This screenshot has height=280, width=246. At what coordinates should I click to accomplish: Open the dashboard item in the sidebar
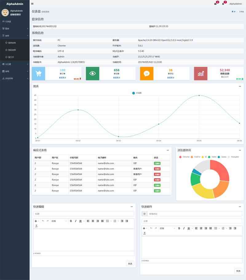click(8, 22)
